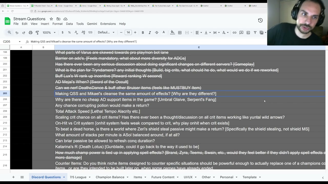
Task: Increase the font size
Action: click(135, 32)
